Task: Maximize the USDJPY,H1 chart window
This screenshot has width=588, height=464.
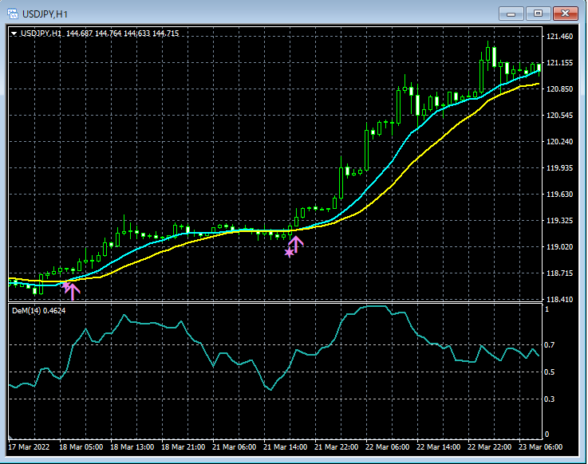Action: coord(539,13)
